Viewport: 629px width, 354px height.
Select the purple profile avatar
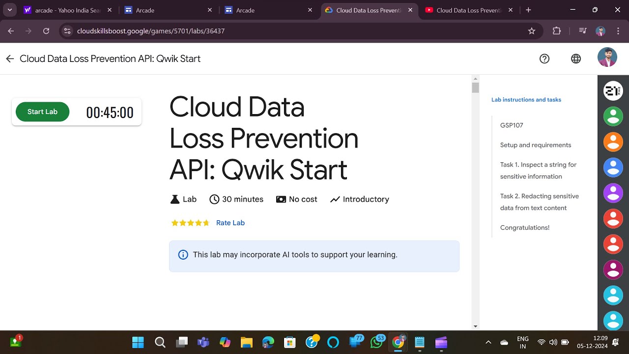coord(613,193)
